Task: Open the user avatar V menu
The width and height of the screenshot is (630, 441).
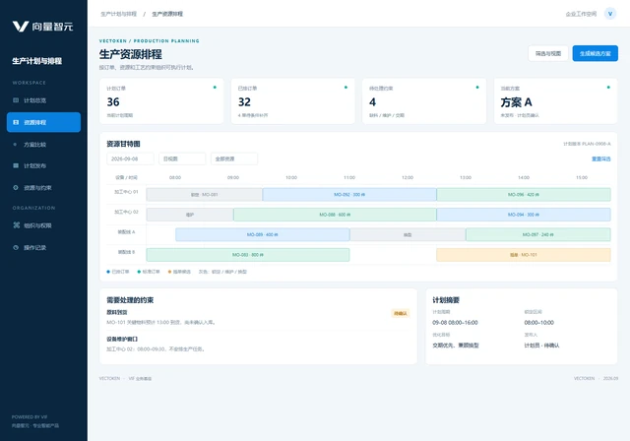Action: pyautogui.click(x=610, y=14)
